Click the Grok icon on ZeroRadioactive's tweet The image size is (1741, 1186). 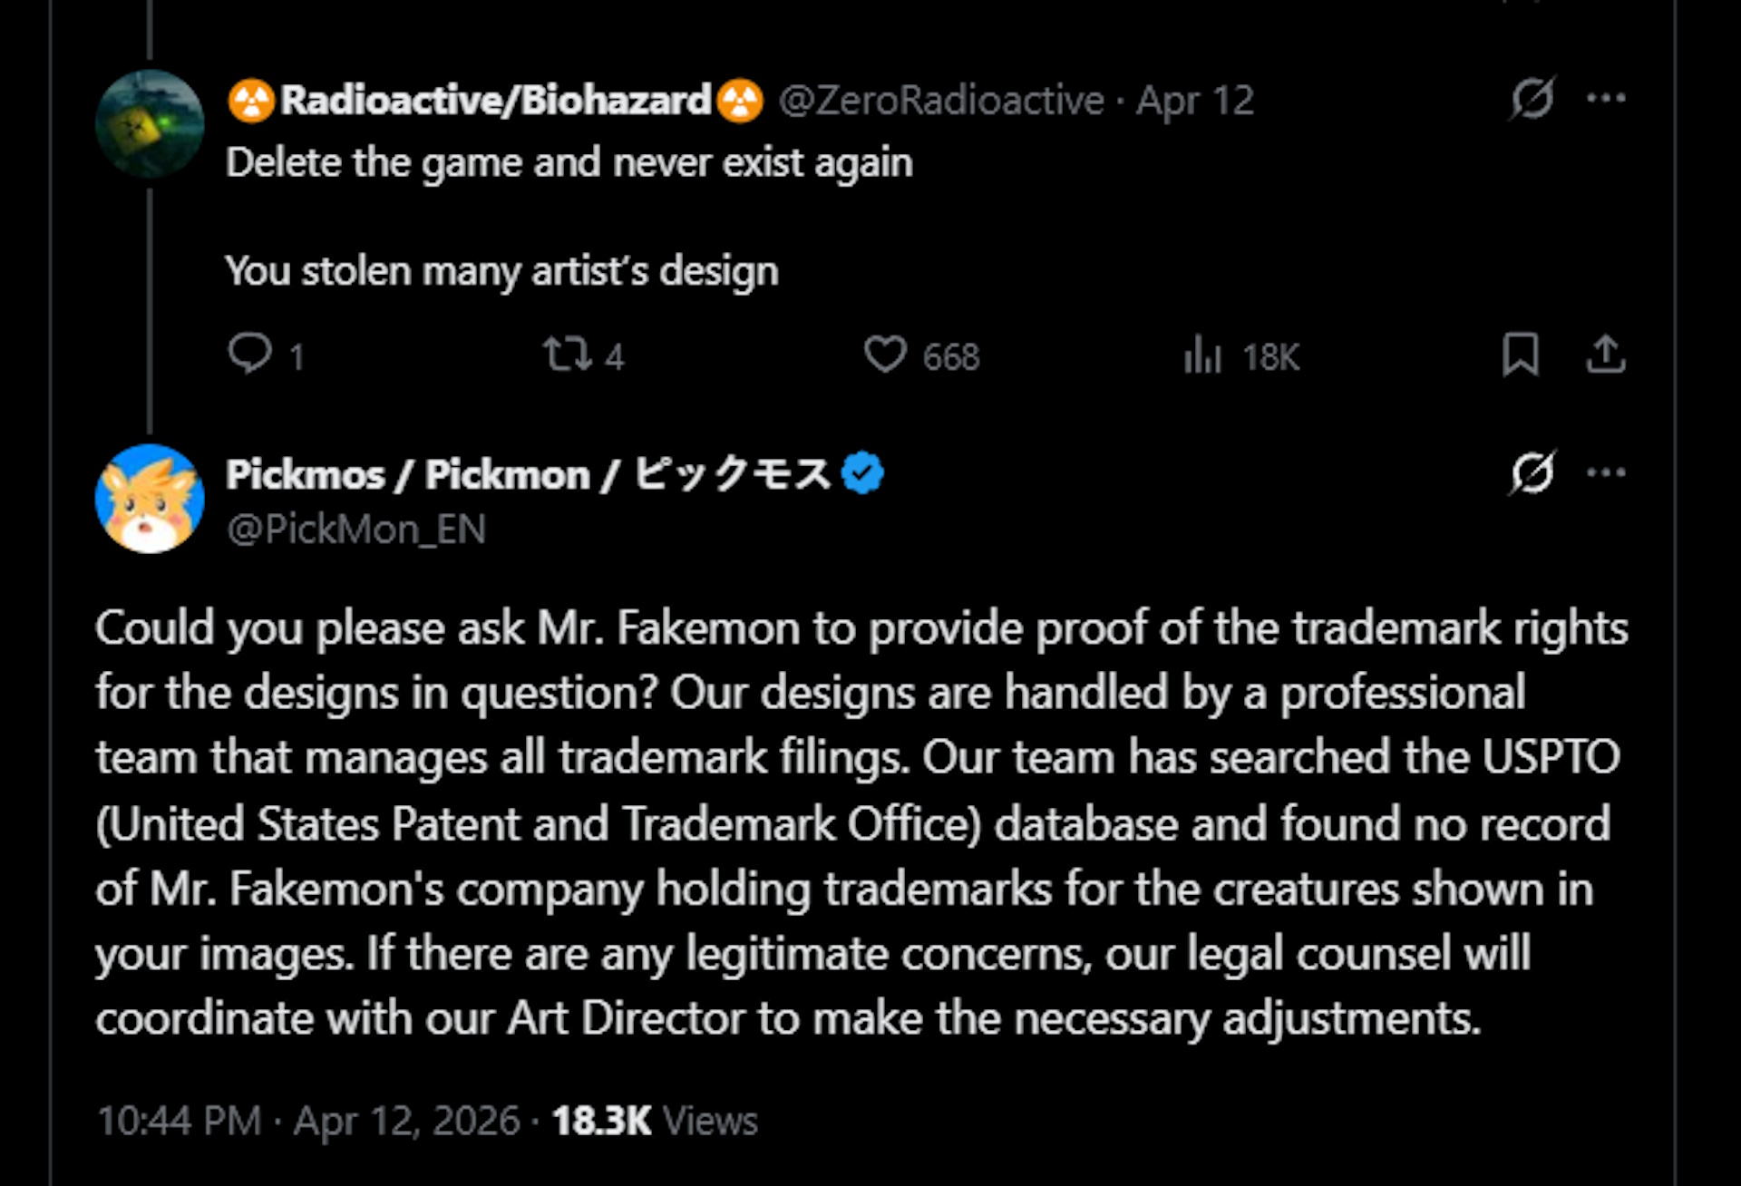1534,98
